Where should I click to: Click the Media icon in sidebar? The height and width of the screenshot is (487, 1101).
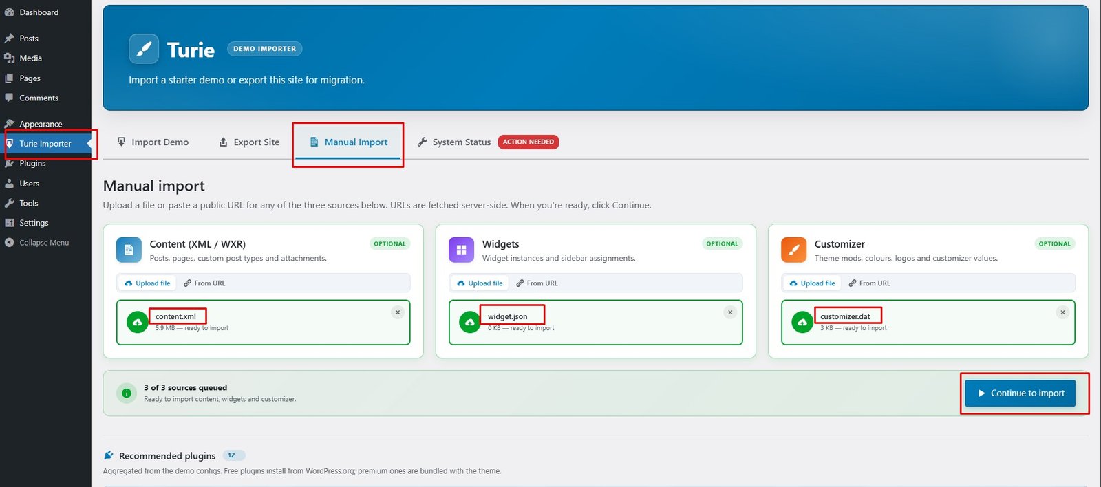click(x=9, y=58)
